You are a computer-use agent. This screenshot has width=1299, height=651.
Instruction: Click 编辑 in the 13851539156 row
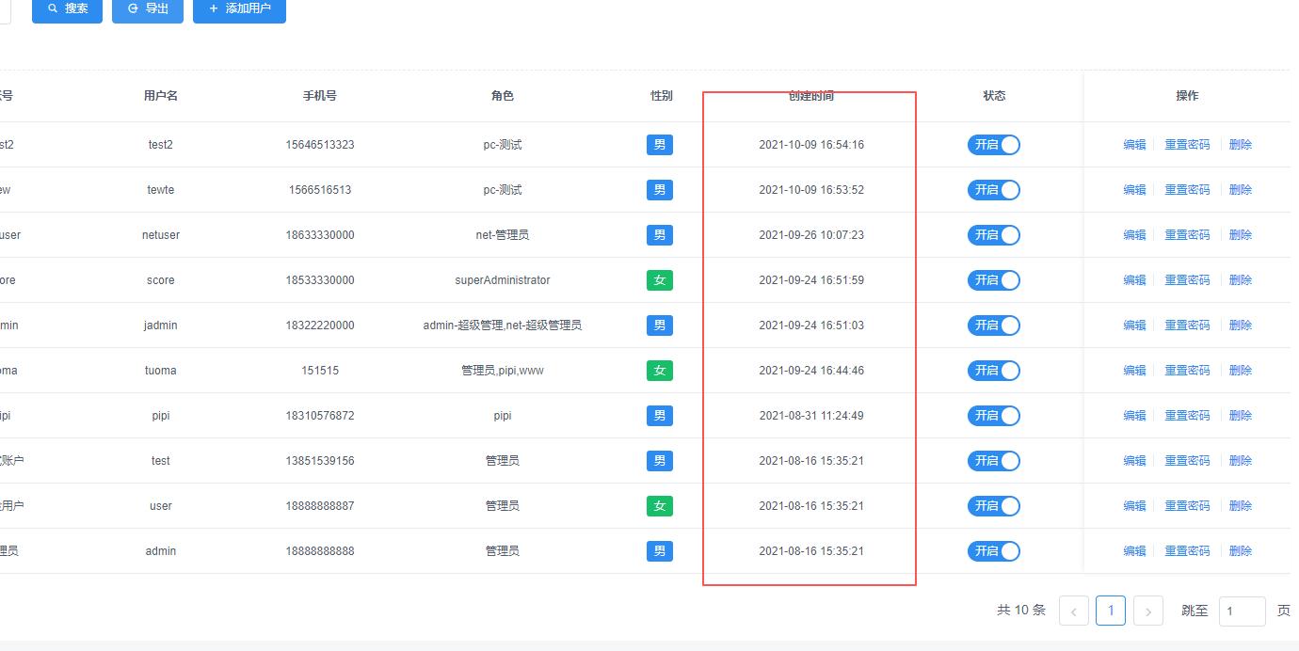(1134, 461)
